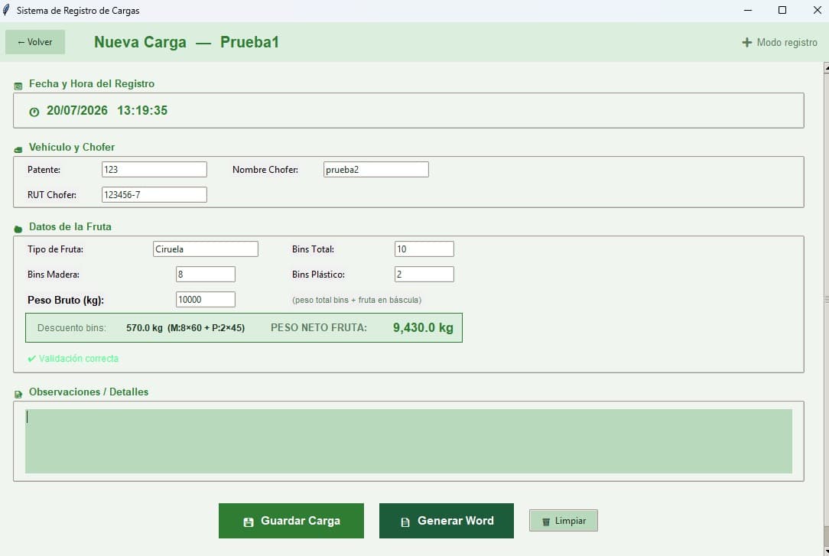
Task: Click the 'Validación correcta' message
Action: (79, 359)
